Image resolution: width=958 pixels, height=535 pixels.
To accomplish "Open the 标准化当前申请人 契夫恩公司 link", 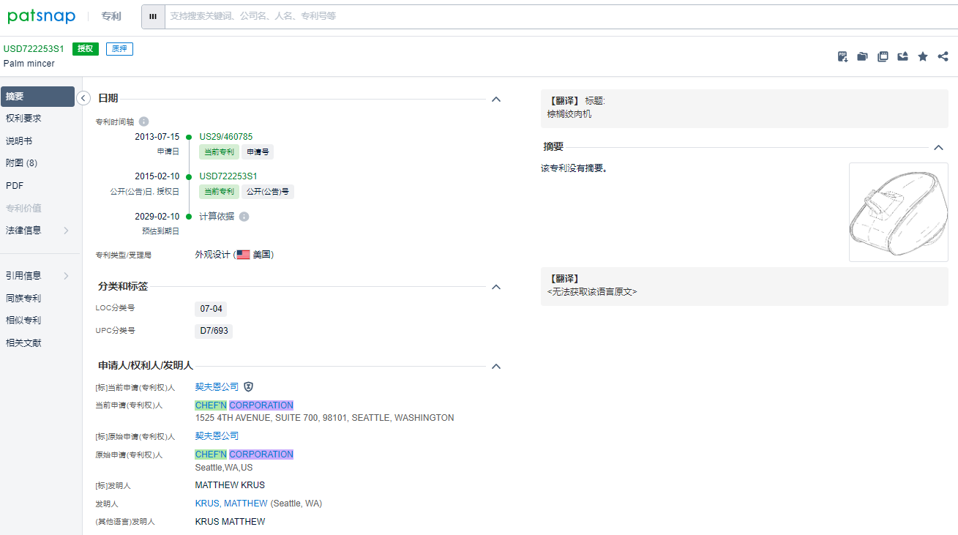I will [217, 386].
